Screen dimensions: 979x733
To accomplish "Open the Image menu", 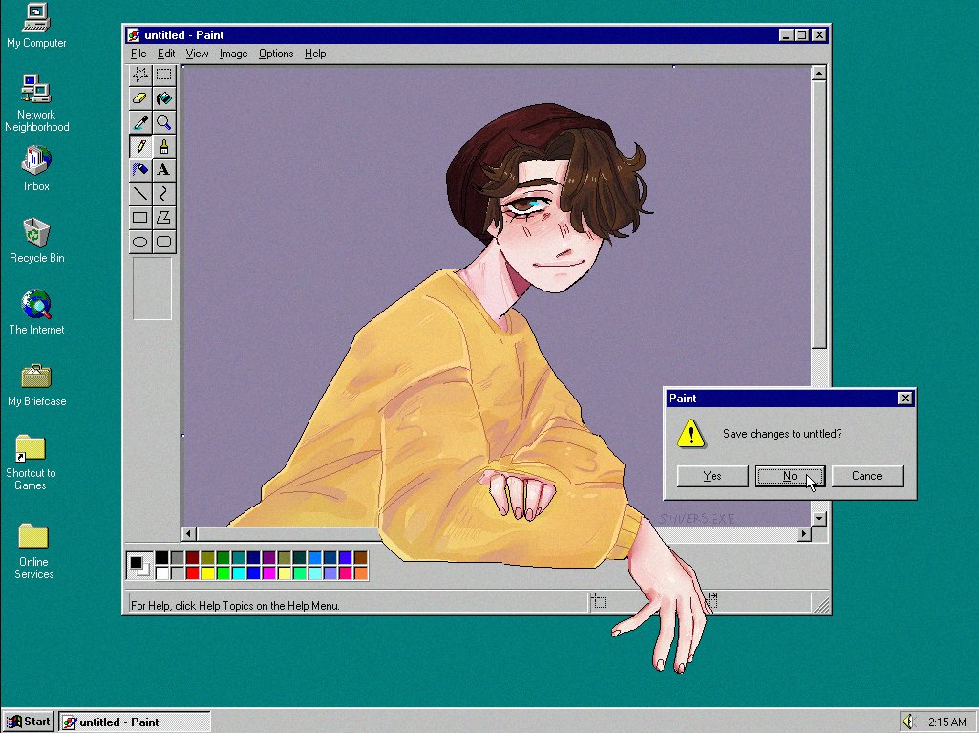I will pyautogui.click(x=233, y=54).
